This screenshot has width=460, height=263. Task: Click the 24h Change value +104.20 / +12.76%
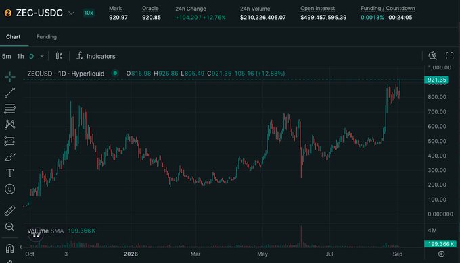tap(201, 18)
